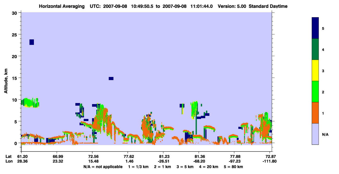Click the colorbar label '2'
The height and width of the screenshot is (174, 339).
point(323,92)
